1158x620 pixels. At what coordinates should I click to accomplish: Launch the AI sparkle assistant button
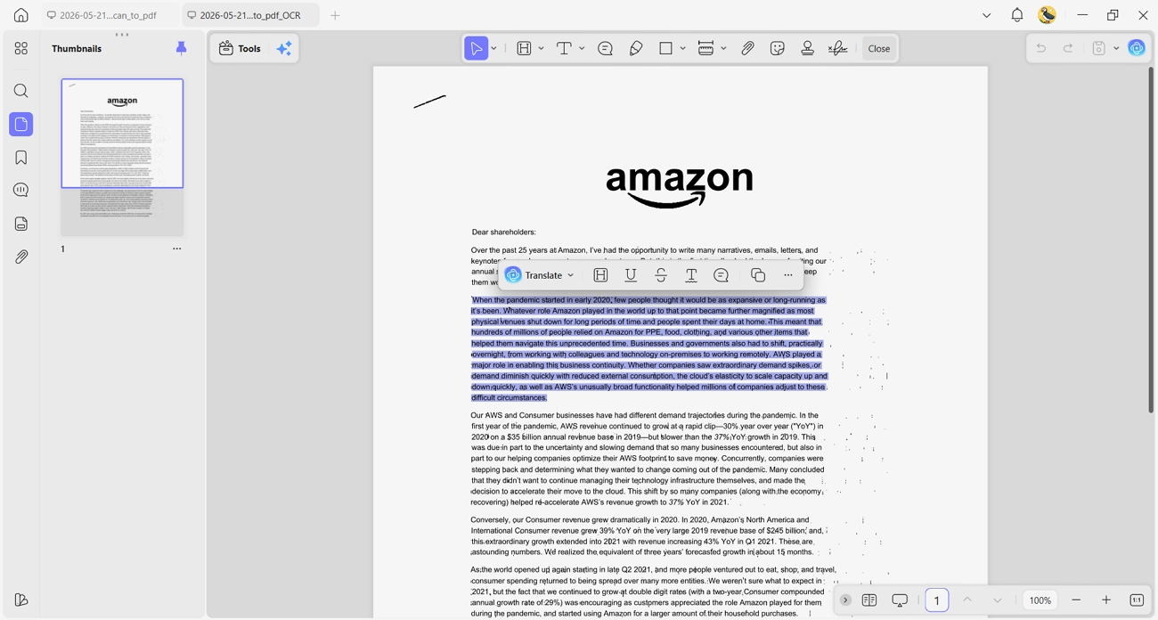point(284,48)
